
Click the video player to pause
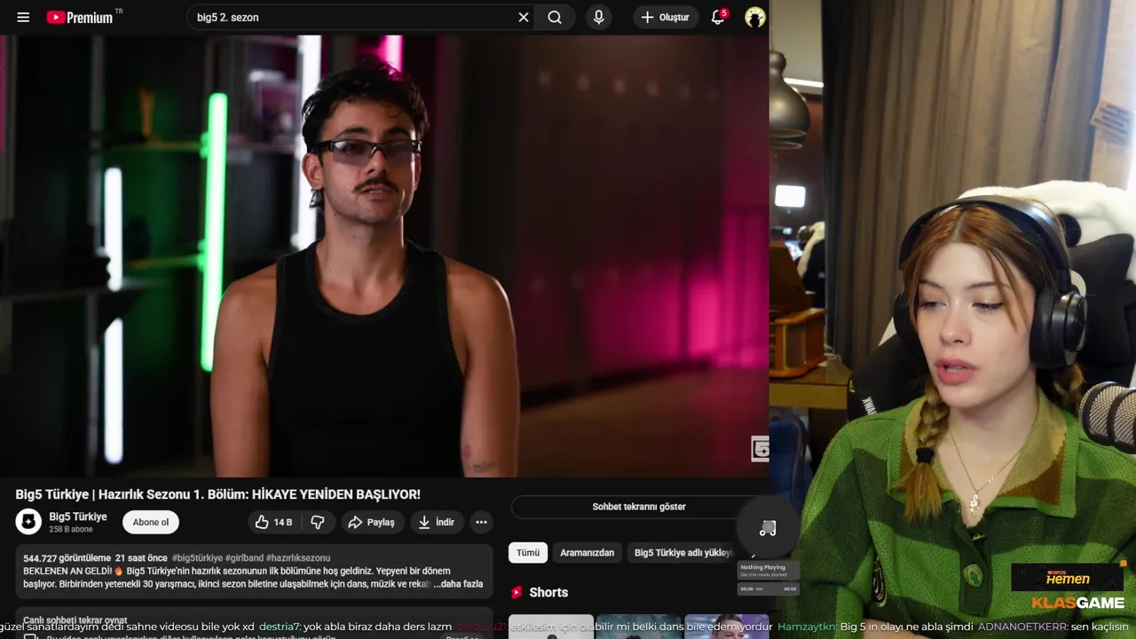383,256
